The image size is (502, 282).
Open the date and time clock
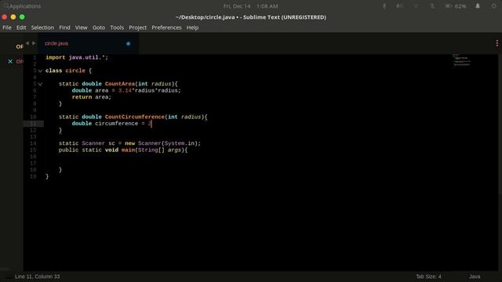[x=251, y=6]
